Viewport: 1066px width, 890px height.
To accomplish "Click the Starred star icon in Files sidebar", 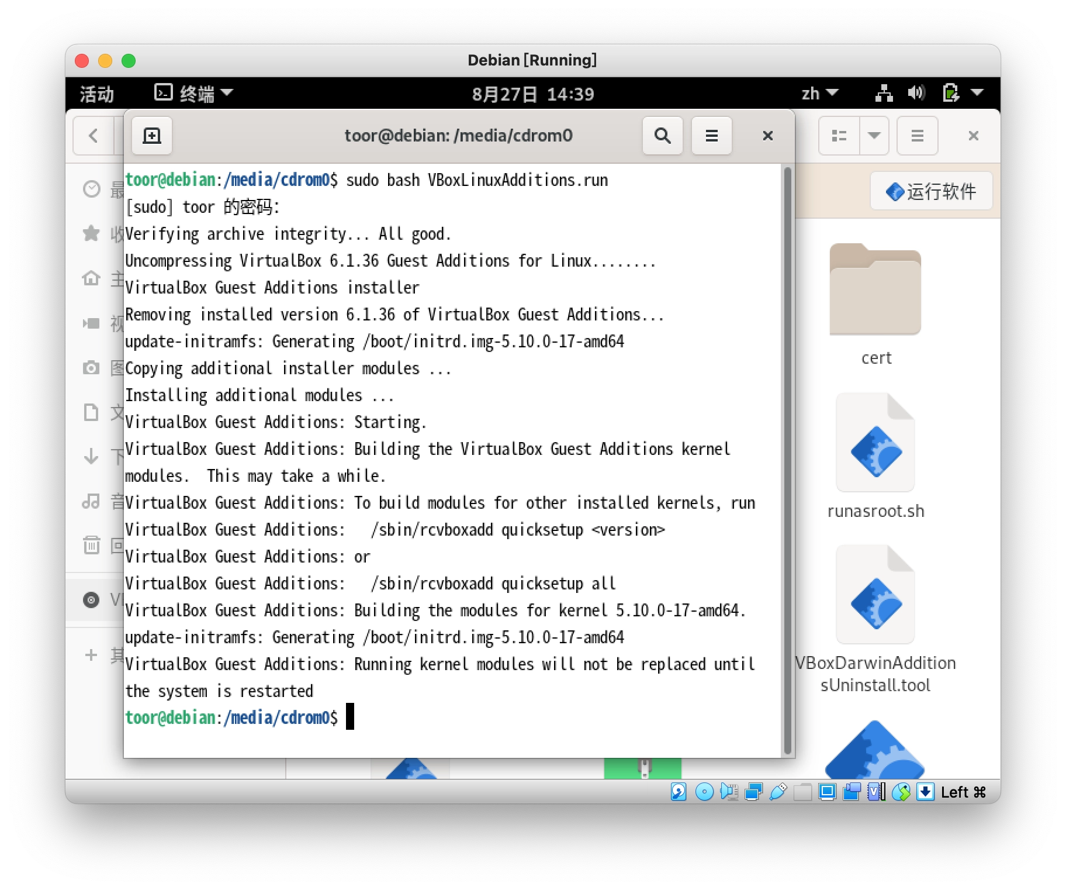I will 91,233.
